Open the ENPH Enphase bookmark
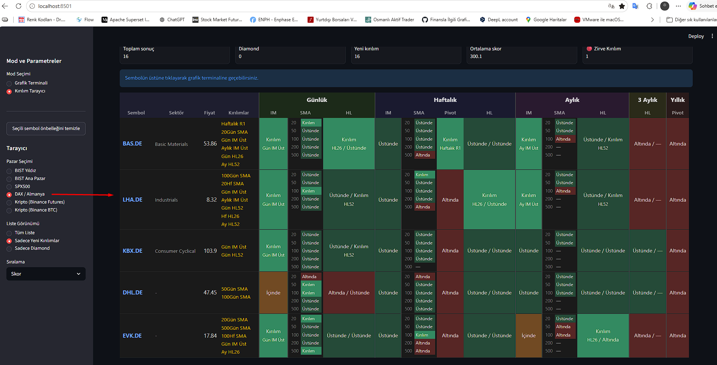 (274, 20)
